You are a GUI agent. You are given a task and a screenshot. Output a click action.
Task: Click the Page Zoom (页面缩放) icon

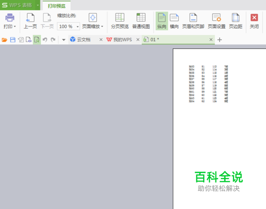point(93,18)
